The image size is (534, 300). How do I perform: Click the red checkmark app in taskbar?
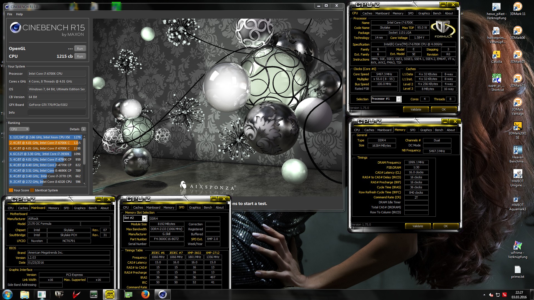click(76, 294)
